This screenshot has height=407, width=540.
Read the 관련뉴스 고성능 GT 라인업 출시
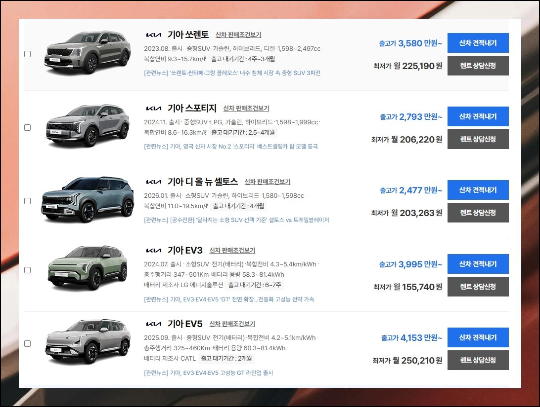(208, 373)
